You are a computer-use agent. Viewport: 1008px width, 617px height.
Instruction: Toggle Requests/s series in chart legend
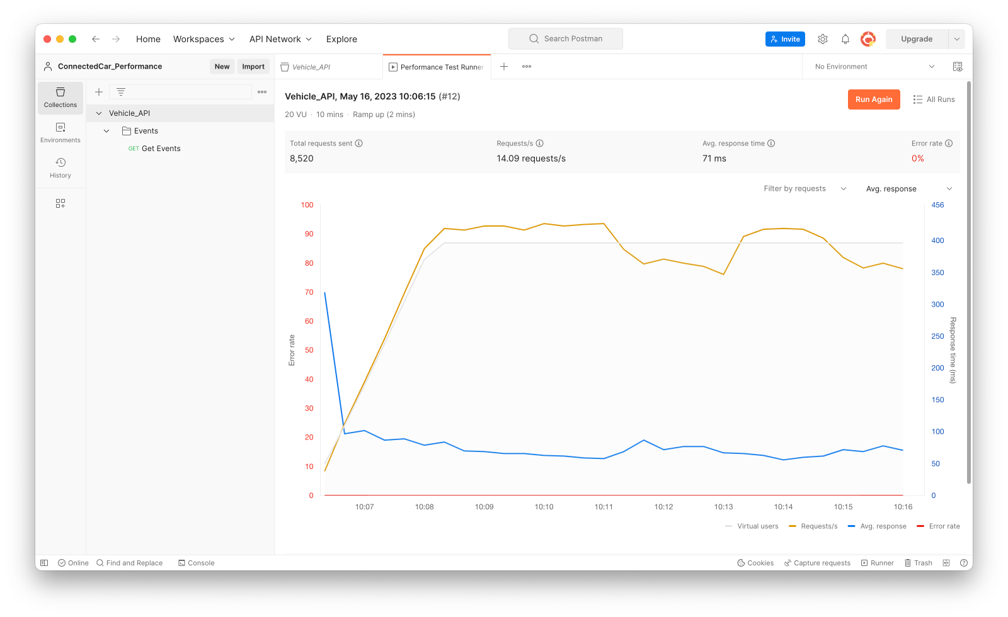pyautogui.click(x=813, y=526)
